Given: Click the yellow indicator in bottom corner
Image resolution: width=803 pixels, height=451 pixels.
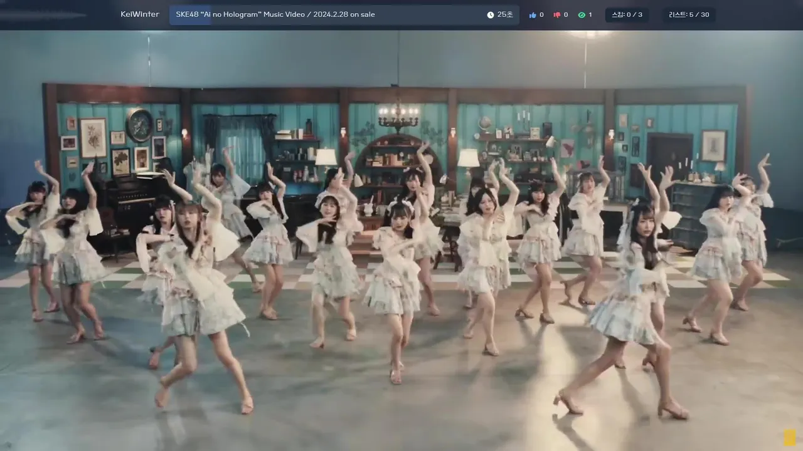Looking at the screenshot, I should point(790,437).
